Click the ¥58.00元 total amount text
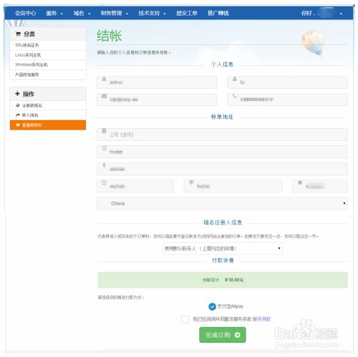This screenshot has width=358, height=357. pos(234,280)
